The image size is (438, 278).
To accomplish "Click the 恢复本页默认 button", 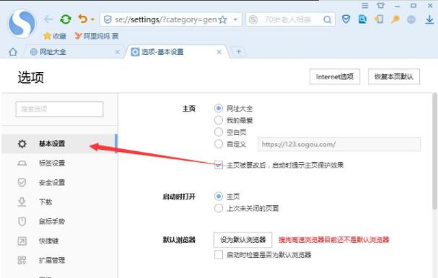I will pyautogui.click(x=394, y=76).
